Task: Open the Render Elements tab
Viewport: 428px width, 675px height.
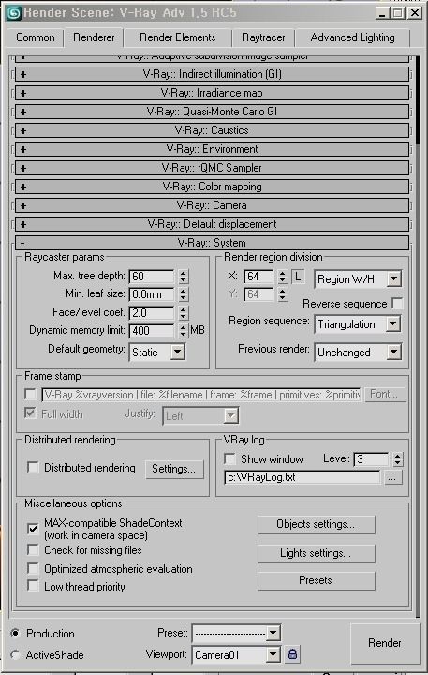Action: 177,37
